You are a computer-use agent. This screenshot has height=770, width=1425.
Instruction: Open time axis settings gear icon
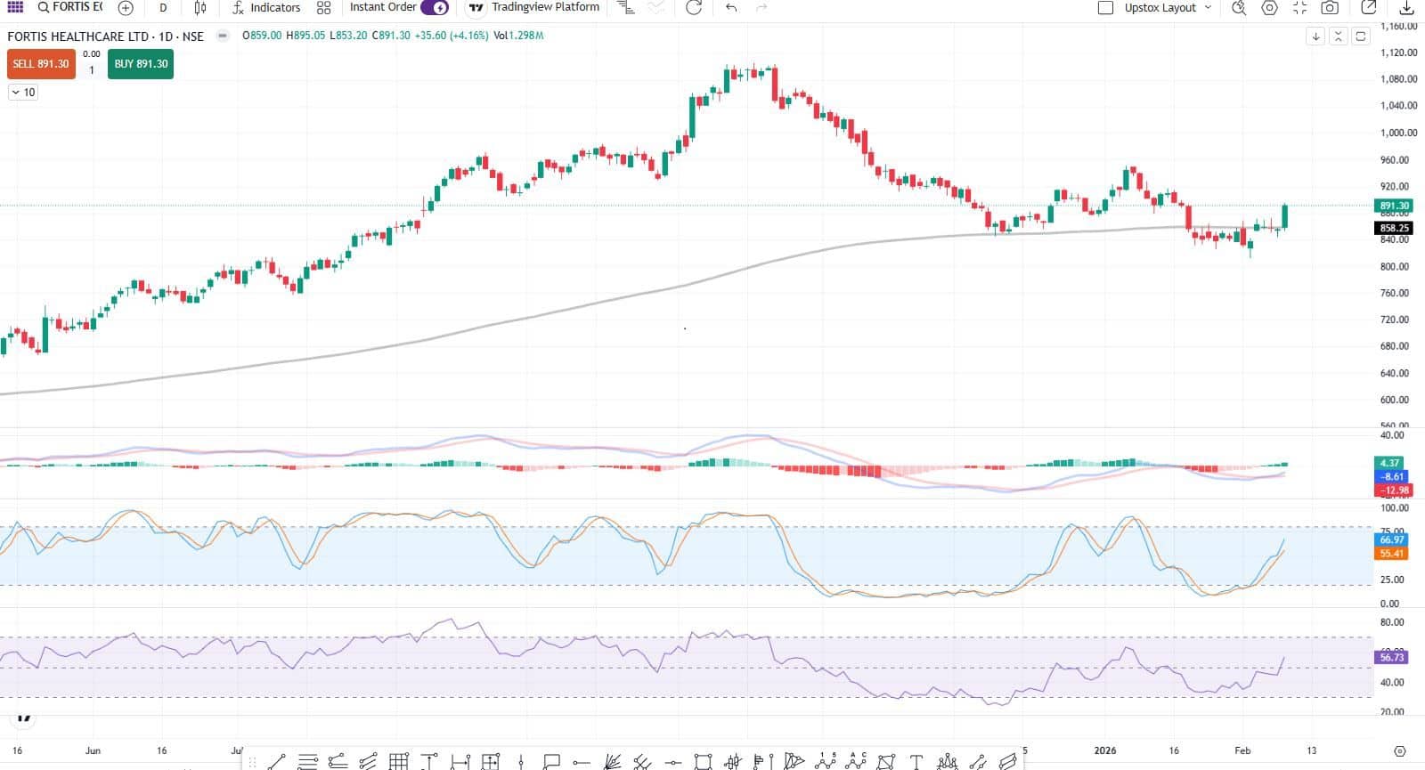coord(1400,750)
